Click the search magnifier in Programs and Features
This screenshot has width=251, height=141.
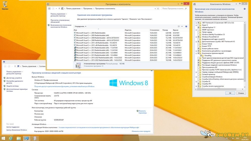(x=186, y=9)
